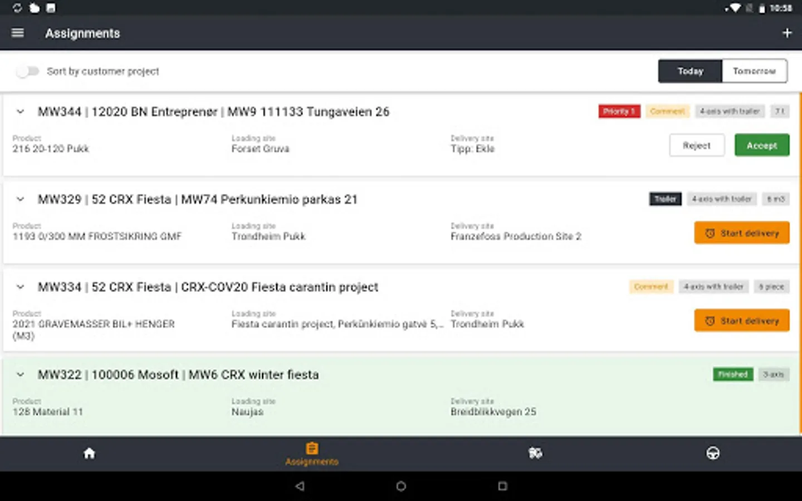This screenshot has width=802, height=501.
Task: Reject the MW344 assignment
Action: click(697, 145)
